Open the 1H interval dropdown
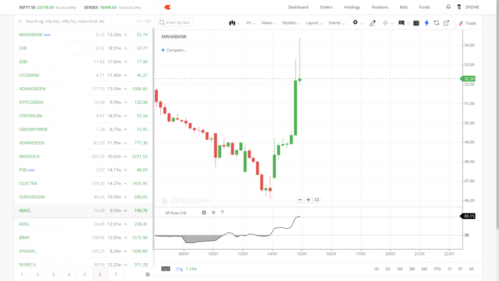The width and height of the screenshot is (499, 281). point(250,23)
